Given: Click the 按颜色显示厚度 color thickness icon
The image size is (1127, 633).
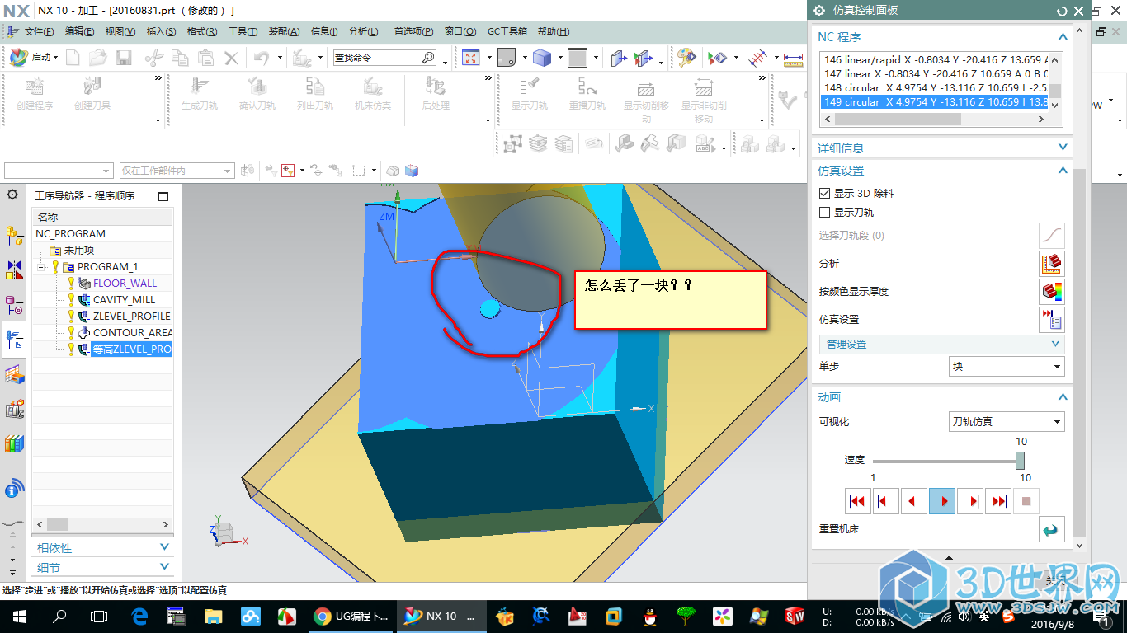Looking at the screenshot, I should click(x=1051, y=292).
